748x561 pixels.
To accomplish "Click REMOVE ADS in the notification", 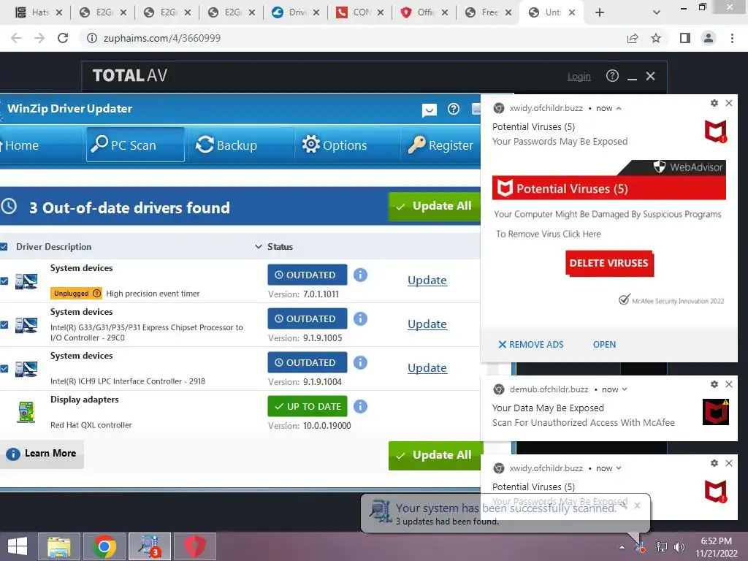I will point(531,345).
